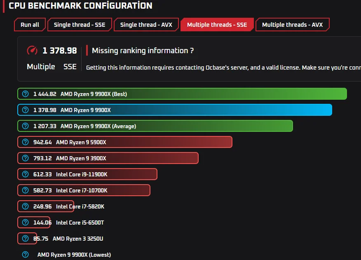Switch to Single thread - SSE tab

click(x=80, y=25)
